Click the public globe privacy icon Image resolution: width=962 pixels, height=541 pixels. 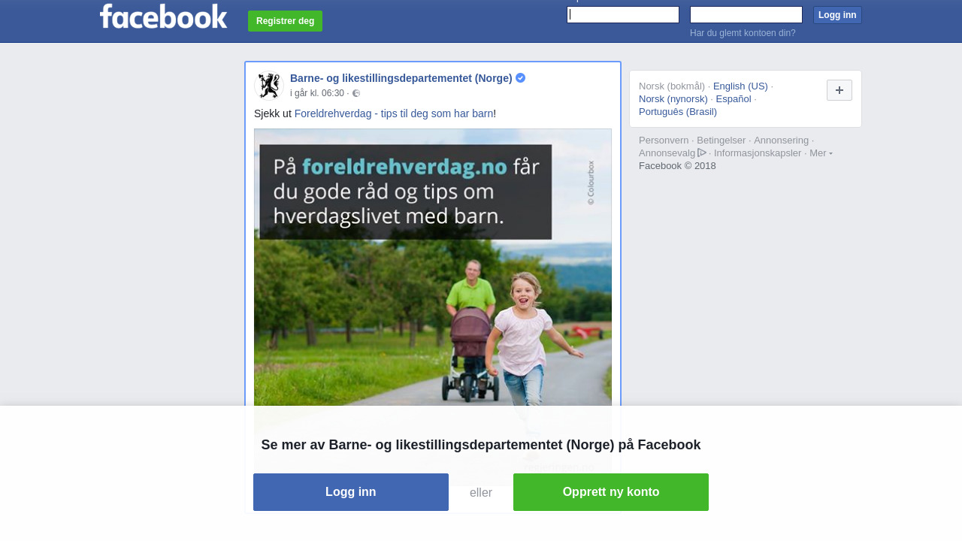pos(356,93)
